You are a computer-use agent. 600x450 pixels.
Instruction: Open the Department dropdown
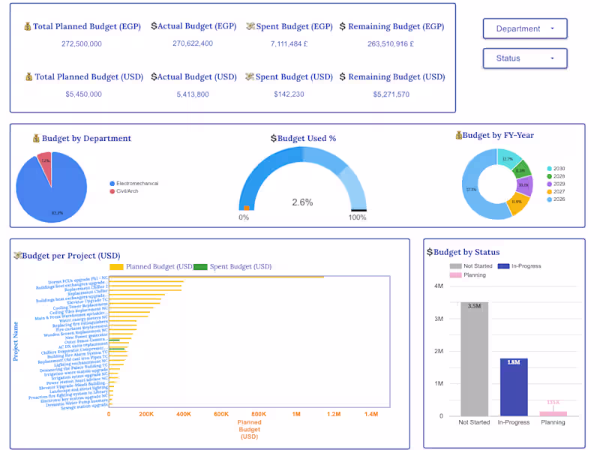coord(524,28)
